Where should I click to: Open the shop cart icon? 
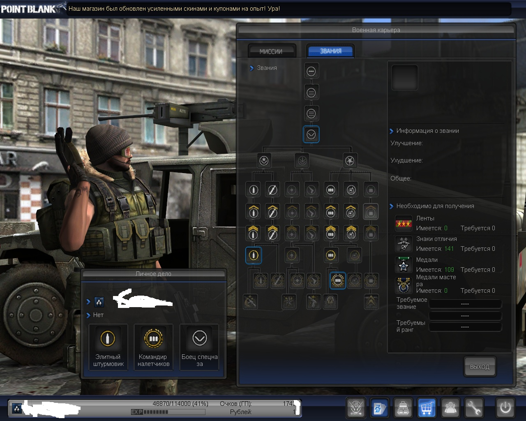pos(427,408)
